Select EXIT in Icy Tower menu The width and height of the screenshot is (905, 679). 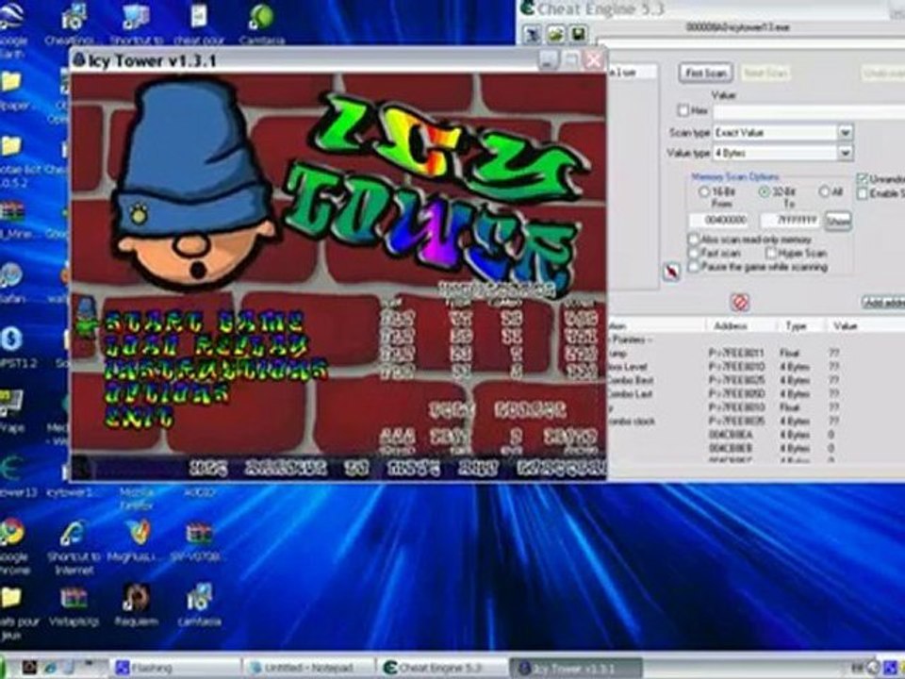click(x=139, y=416)
